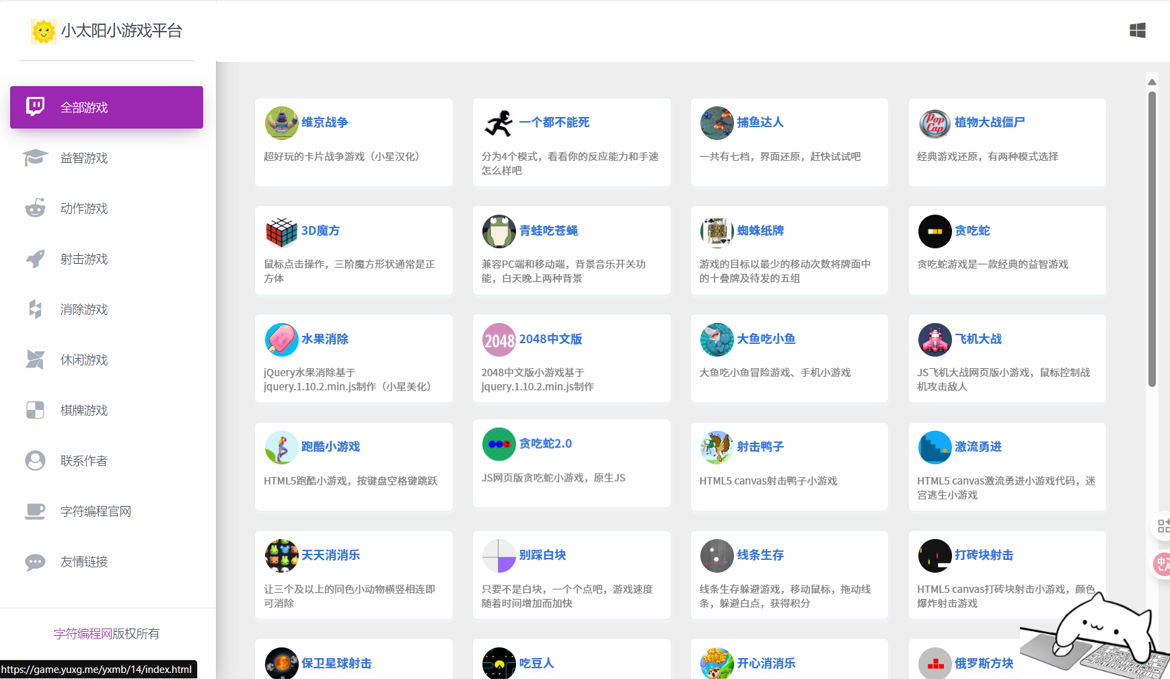Image resolution: width=1170 pixels, height=679 pixels.
Task: Click the coffee cup icon for 字符编程官网
Action: click(x=35, y=511)
